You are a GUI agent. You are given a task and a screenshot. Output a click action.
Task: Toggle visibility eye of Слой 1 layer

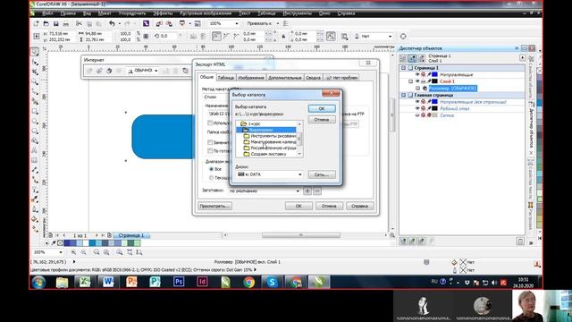pyautogui.click(x=417, y=81)
